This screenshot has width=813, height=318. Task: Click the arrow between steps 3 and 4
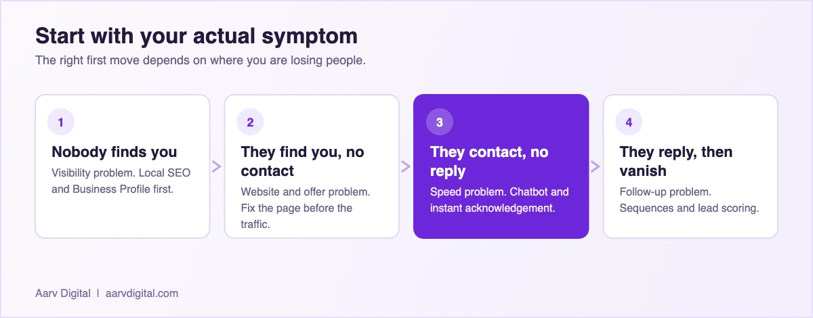tap(596, 166)
